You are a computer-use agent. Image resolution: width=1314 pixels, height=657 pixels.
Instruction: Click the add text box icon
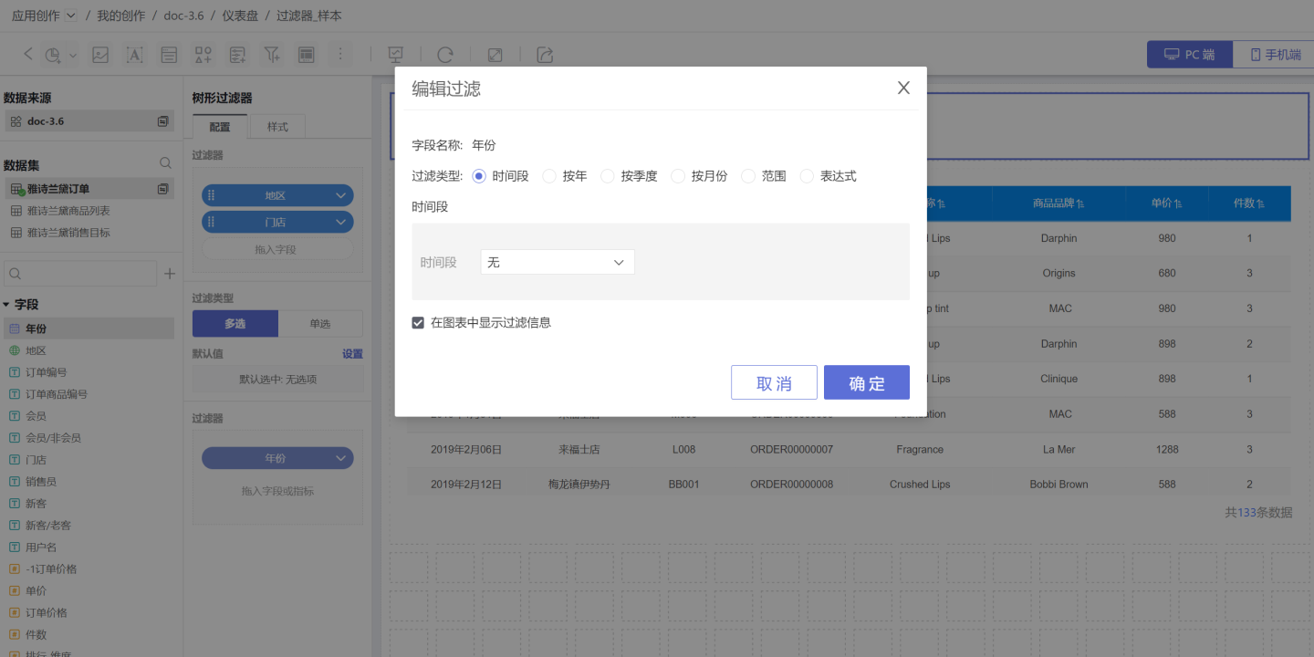pos(134,55)
